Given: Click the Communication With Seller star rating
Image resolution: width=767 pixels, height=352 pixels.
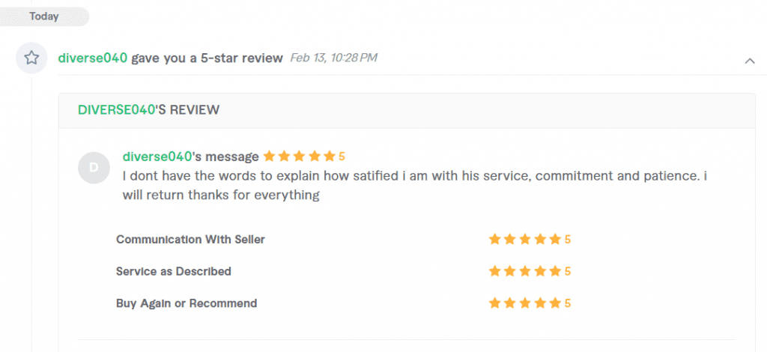Looking at the screenshot, I should coord(524,240).
